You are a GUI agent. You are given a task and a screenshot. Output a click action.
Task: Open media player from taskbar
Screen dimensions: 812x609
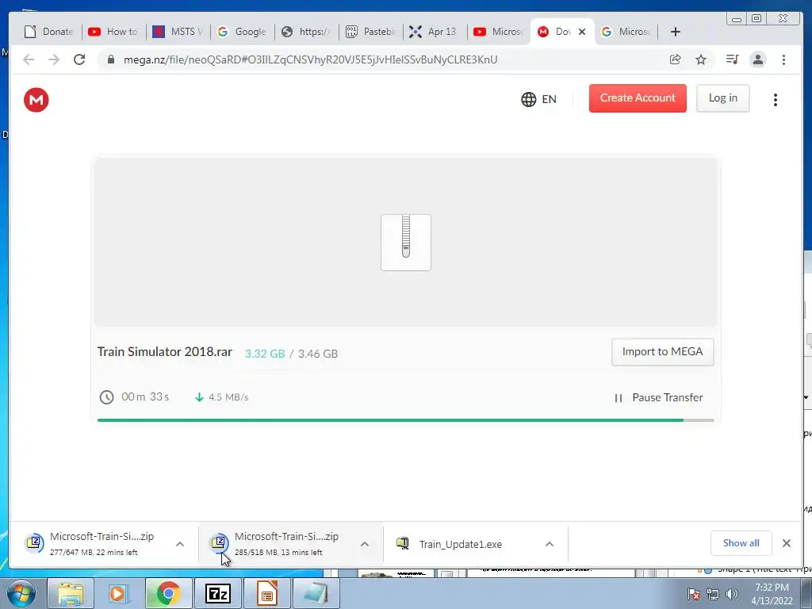(x=119, y=593)
